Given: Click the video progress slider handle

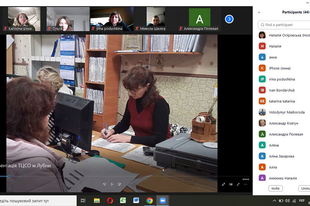Looking at the screenshot, I should pos(9,176).
